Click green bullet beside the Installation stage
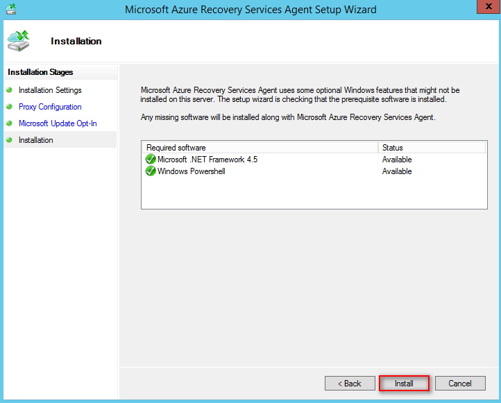The height and width of the screenshot is (403, 501). (10, 140)
